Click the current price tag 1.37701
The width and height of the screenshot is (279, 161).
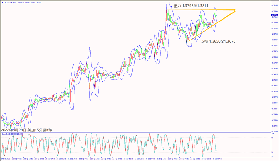pyautogui.click(x=274, y=15)
